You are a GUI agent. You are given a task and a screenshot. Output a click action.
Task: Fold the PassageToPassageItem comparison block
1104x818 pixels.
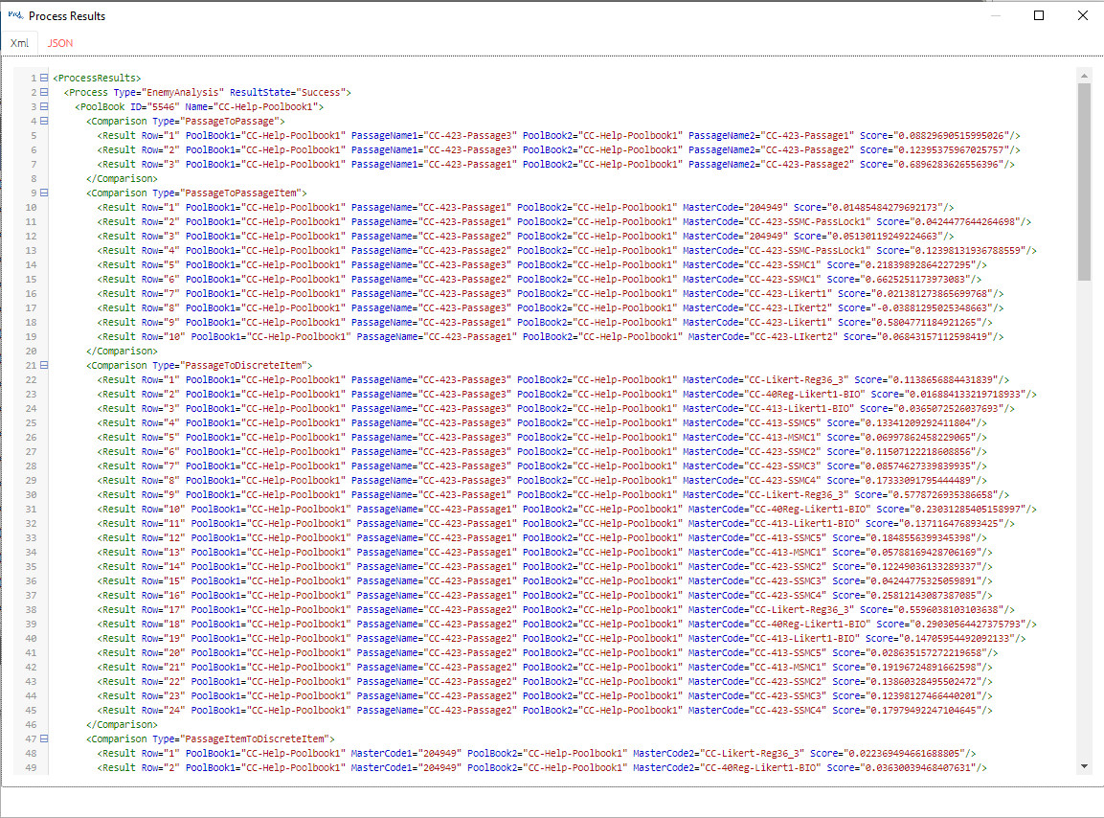(44, 193)
